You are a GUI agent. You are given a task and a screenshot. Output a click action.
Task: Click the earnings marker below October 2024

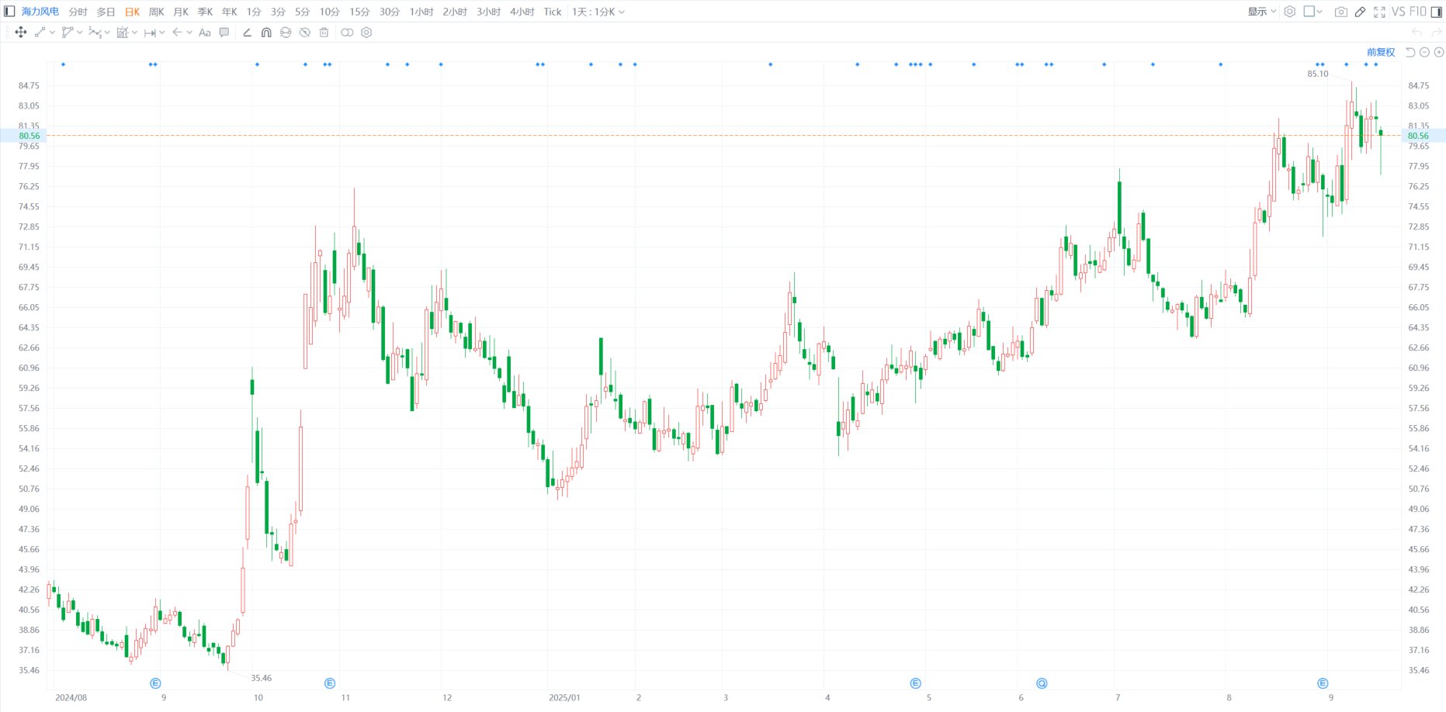point(330,683)
